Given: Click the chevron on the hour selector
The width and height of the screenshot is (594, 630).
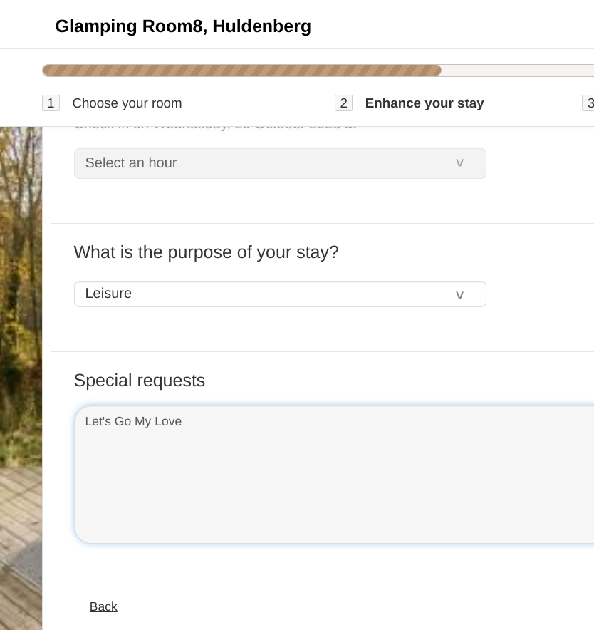Looking at the screenshot, I should point(459,163).
